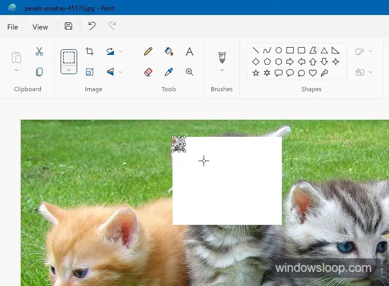The width and height of the screenshot is (389, 286).
Task: Click the Shape outline icon
Action: (359, 51)
